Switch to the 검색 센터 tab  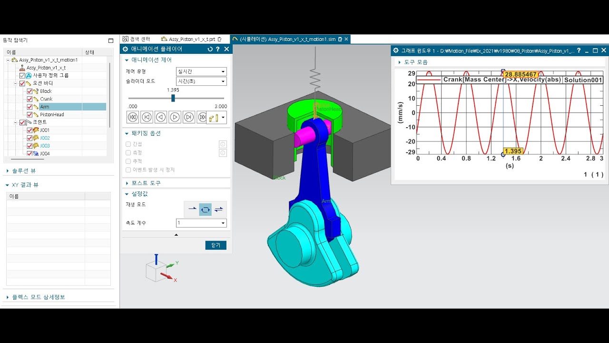137,39
